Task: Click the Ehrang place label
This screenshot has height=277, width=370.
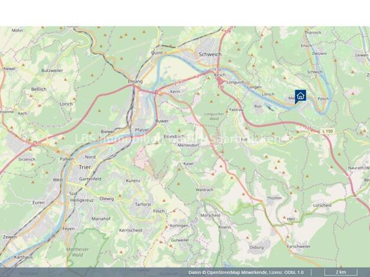Action: [135, 81]
